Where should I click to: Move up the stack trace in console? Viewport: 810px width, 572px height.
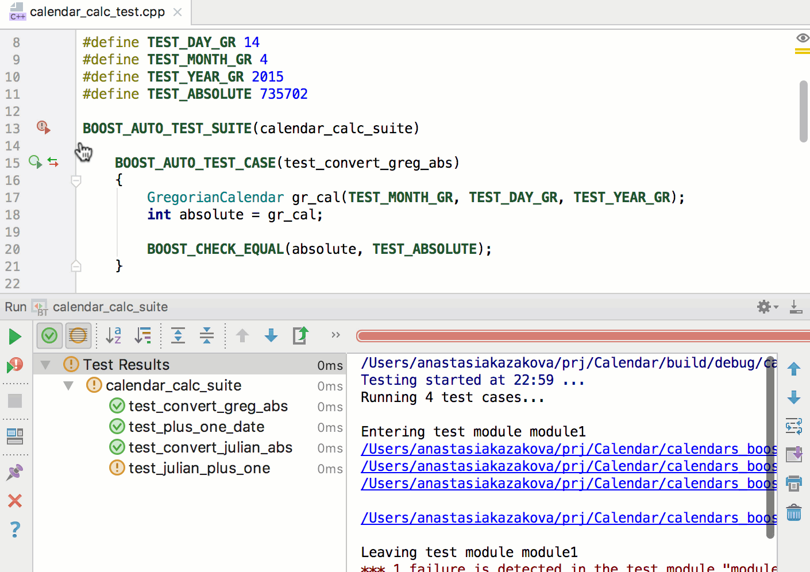point(794,369)
